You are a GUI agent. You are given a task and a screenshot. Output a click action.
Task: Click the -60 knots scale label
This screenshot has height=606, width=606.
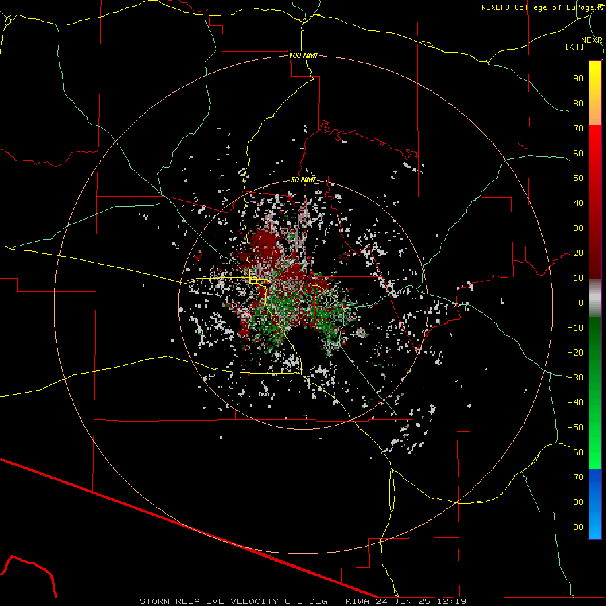click(576, 452)
